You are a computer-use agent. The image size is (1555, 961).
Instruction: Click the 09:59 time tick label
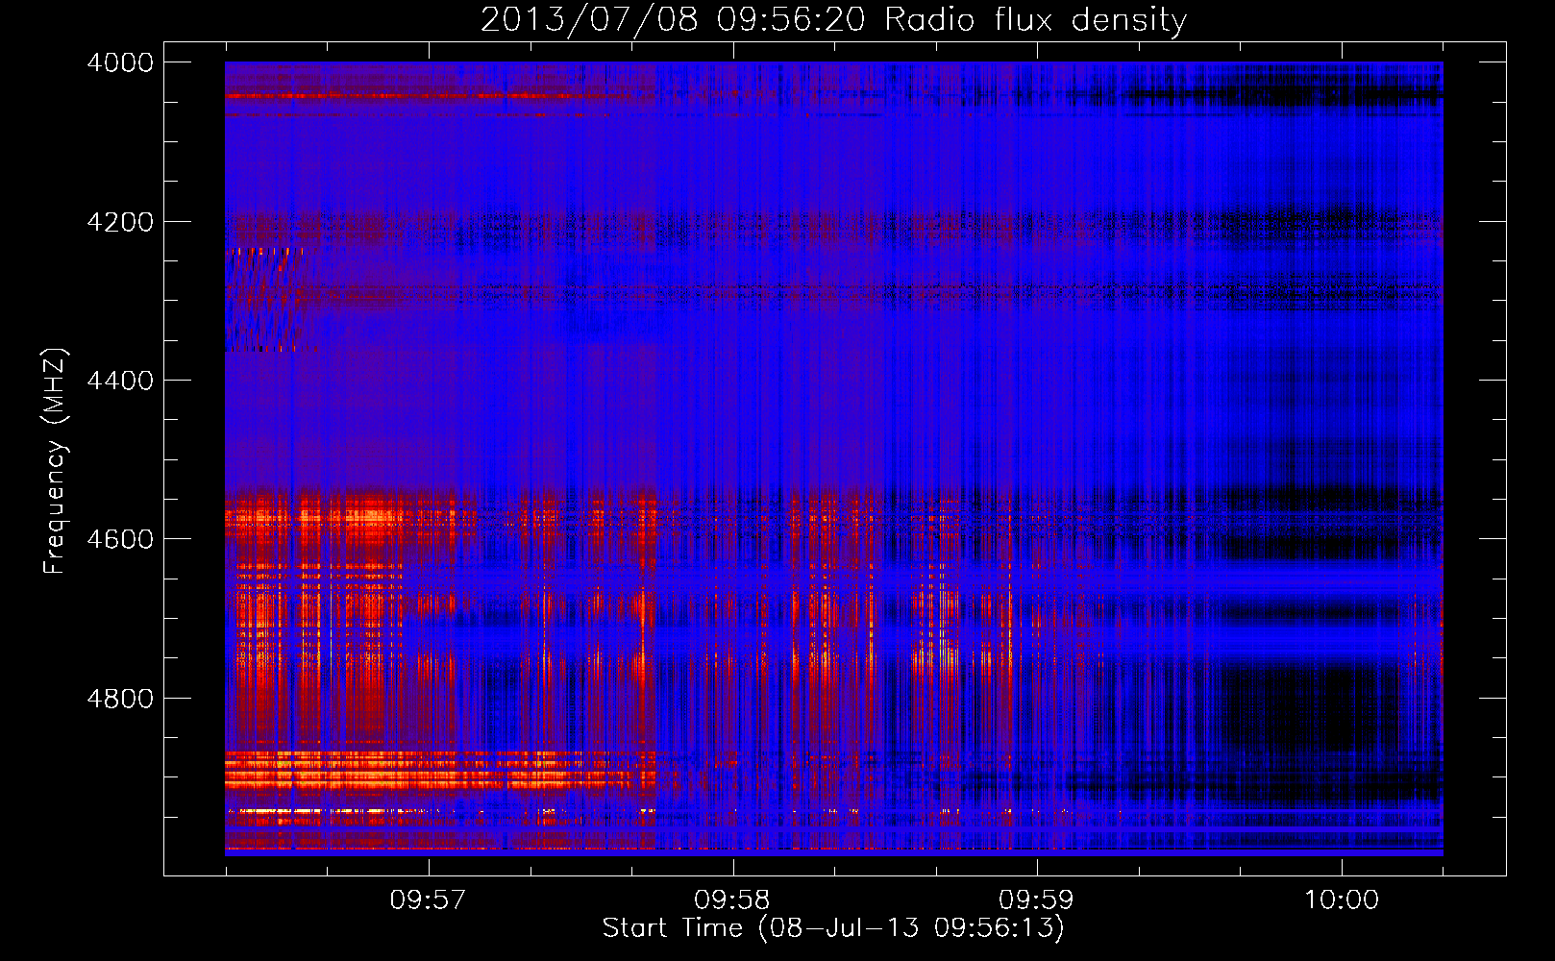click(x=1036, y=899)
